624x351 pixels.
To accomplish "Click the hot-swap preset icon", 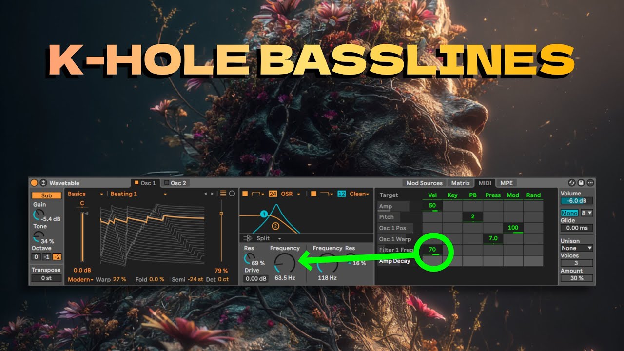I will (x=572, y=183).
